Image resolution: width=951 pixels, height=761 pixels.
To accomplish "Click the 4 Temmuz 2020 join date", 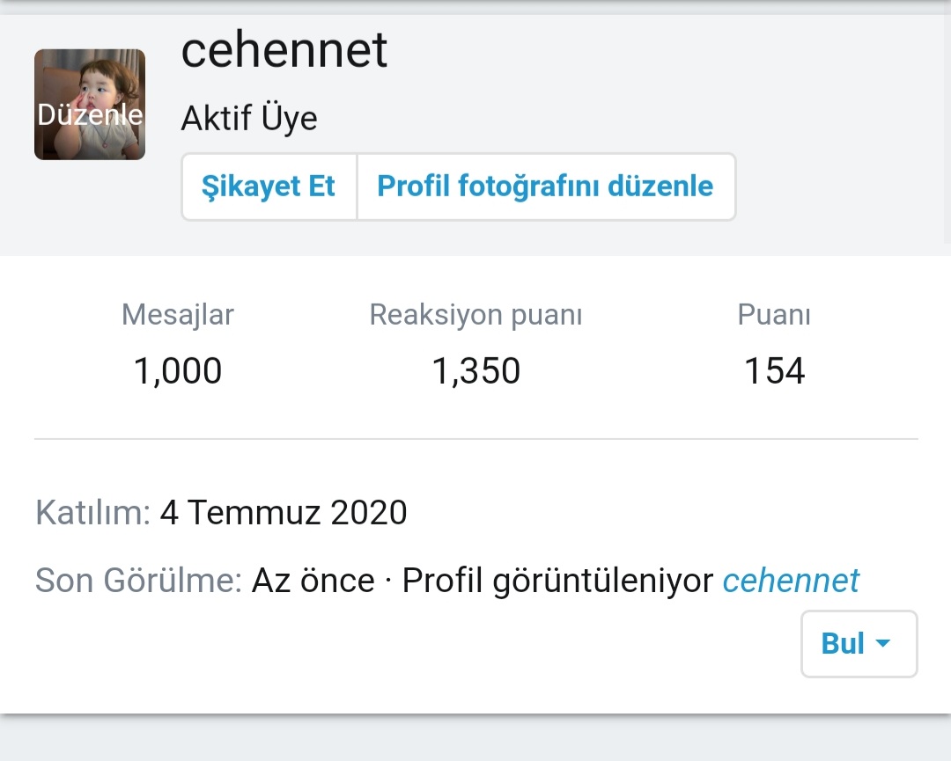I will tap(284, 512).
